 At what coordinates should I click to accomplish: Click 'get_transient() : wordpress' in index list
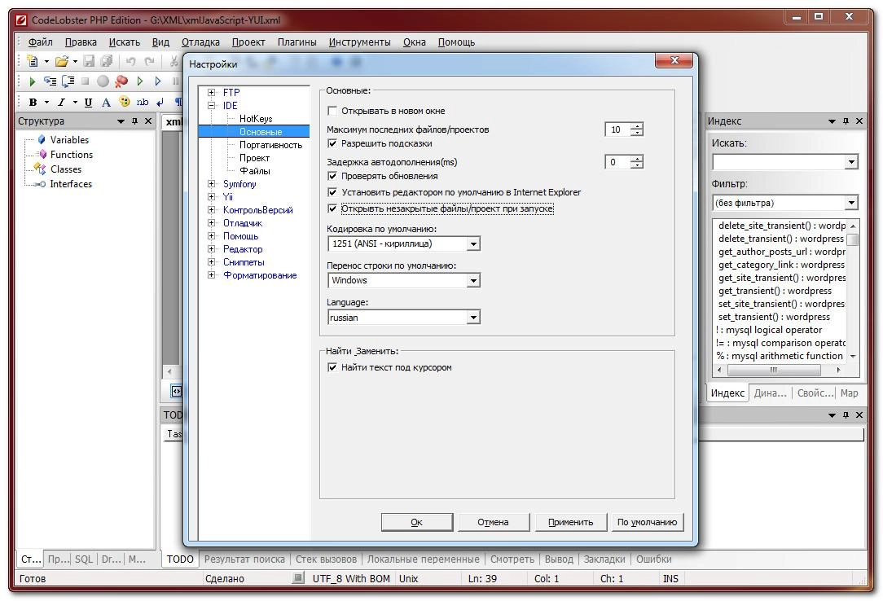coord(775,291)
